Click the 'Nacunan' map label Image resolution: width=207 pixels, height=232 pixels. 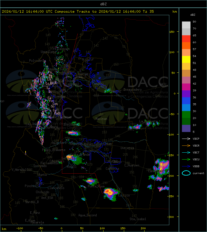click(101, 119)
